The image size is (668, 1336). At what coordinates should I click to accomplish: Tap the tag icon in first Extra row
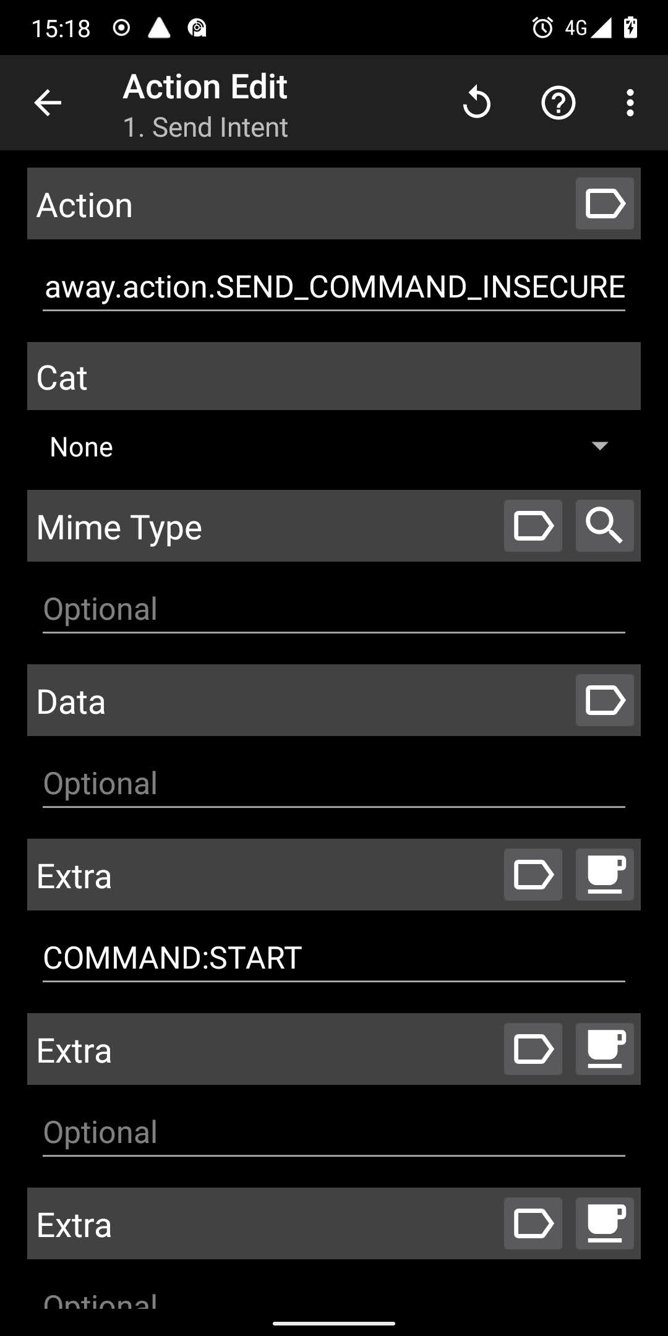(x=533, y=875)
